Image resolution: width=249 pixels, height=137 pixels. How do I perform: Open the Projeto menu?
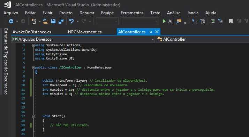coord(66,13)
